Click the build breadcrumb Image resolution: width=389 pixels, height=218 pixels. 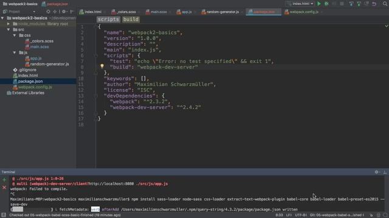coord(131,19)
